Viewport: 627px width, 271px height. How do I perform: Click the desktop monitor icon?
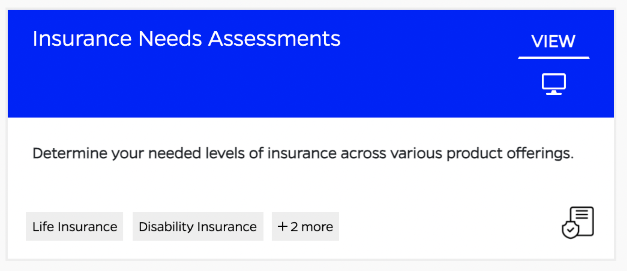click(x=553, y=84)
